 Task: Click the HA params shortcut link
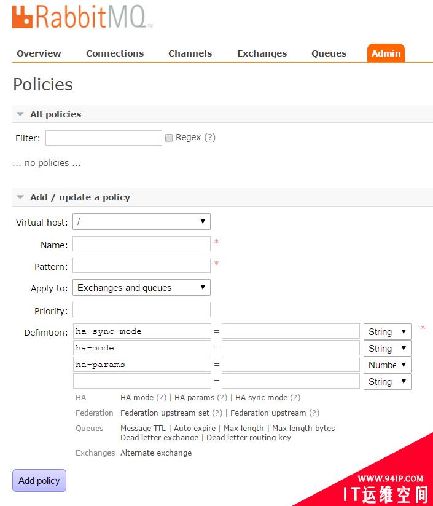click(x=194, y=398)
